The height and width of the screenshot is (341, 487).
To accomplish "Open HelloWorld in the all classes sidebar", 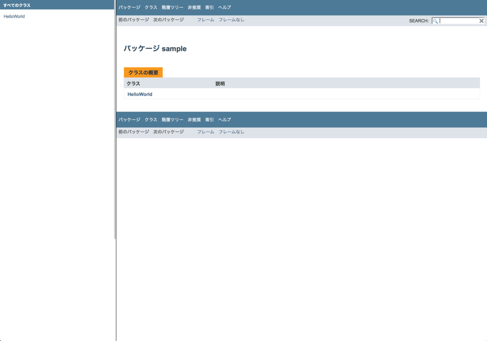I will point(14,17).
